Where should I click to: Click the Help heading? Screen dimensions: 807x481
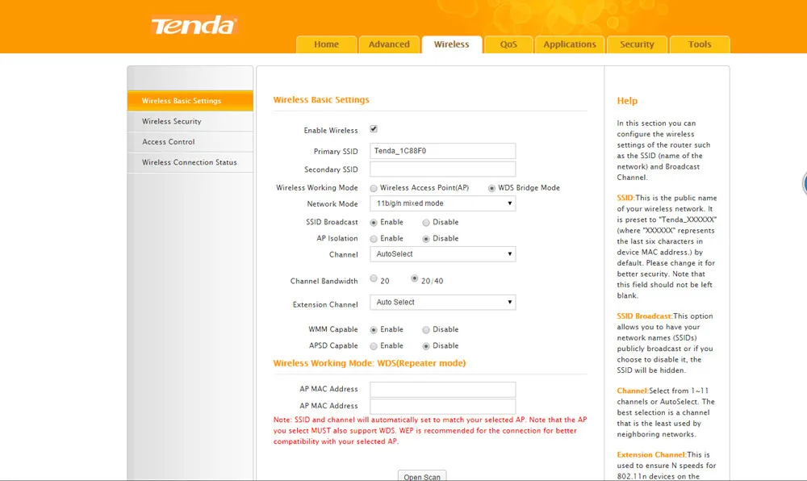pyautogui.click(x=627, y=101)
